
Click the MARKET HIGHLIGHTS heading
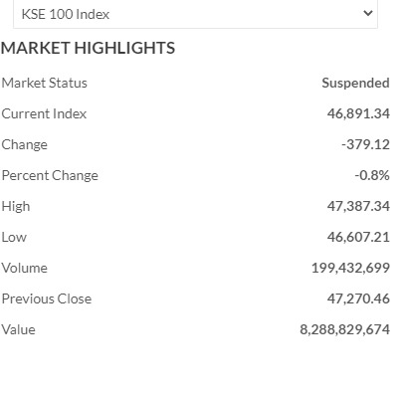(88, 48)
